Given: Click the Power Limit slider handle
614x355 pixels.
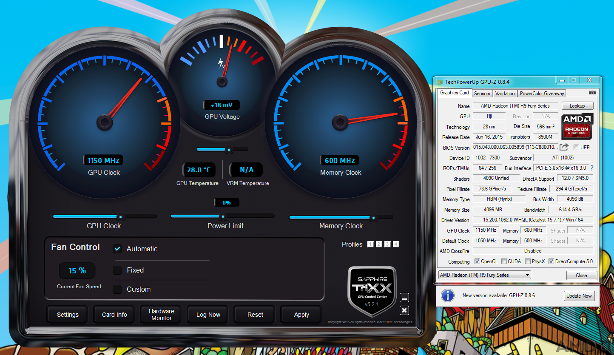Looking at the screenshot, I should tap(222, 217).
